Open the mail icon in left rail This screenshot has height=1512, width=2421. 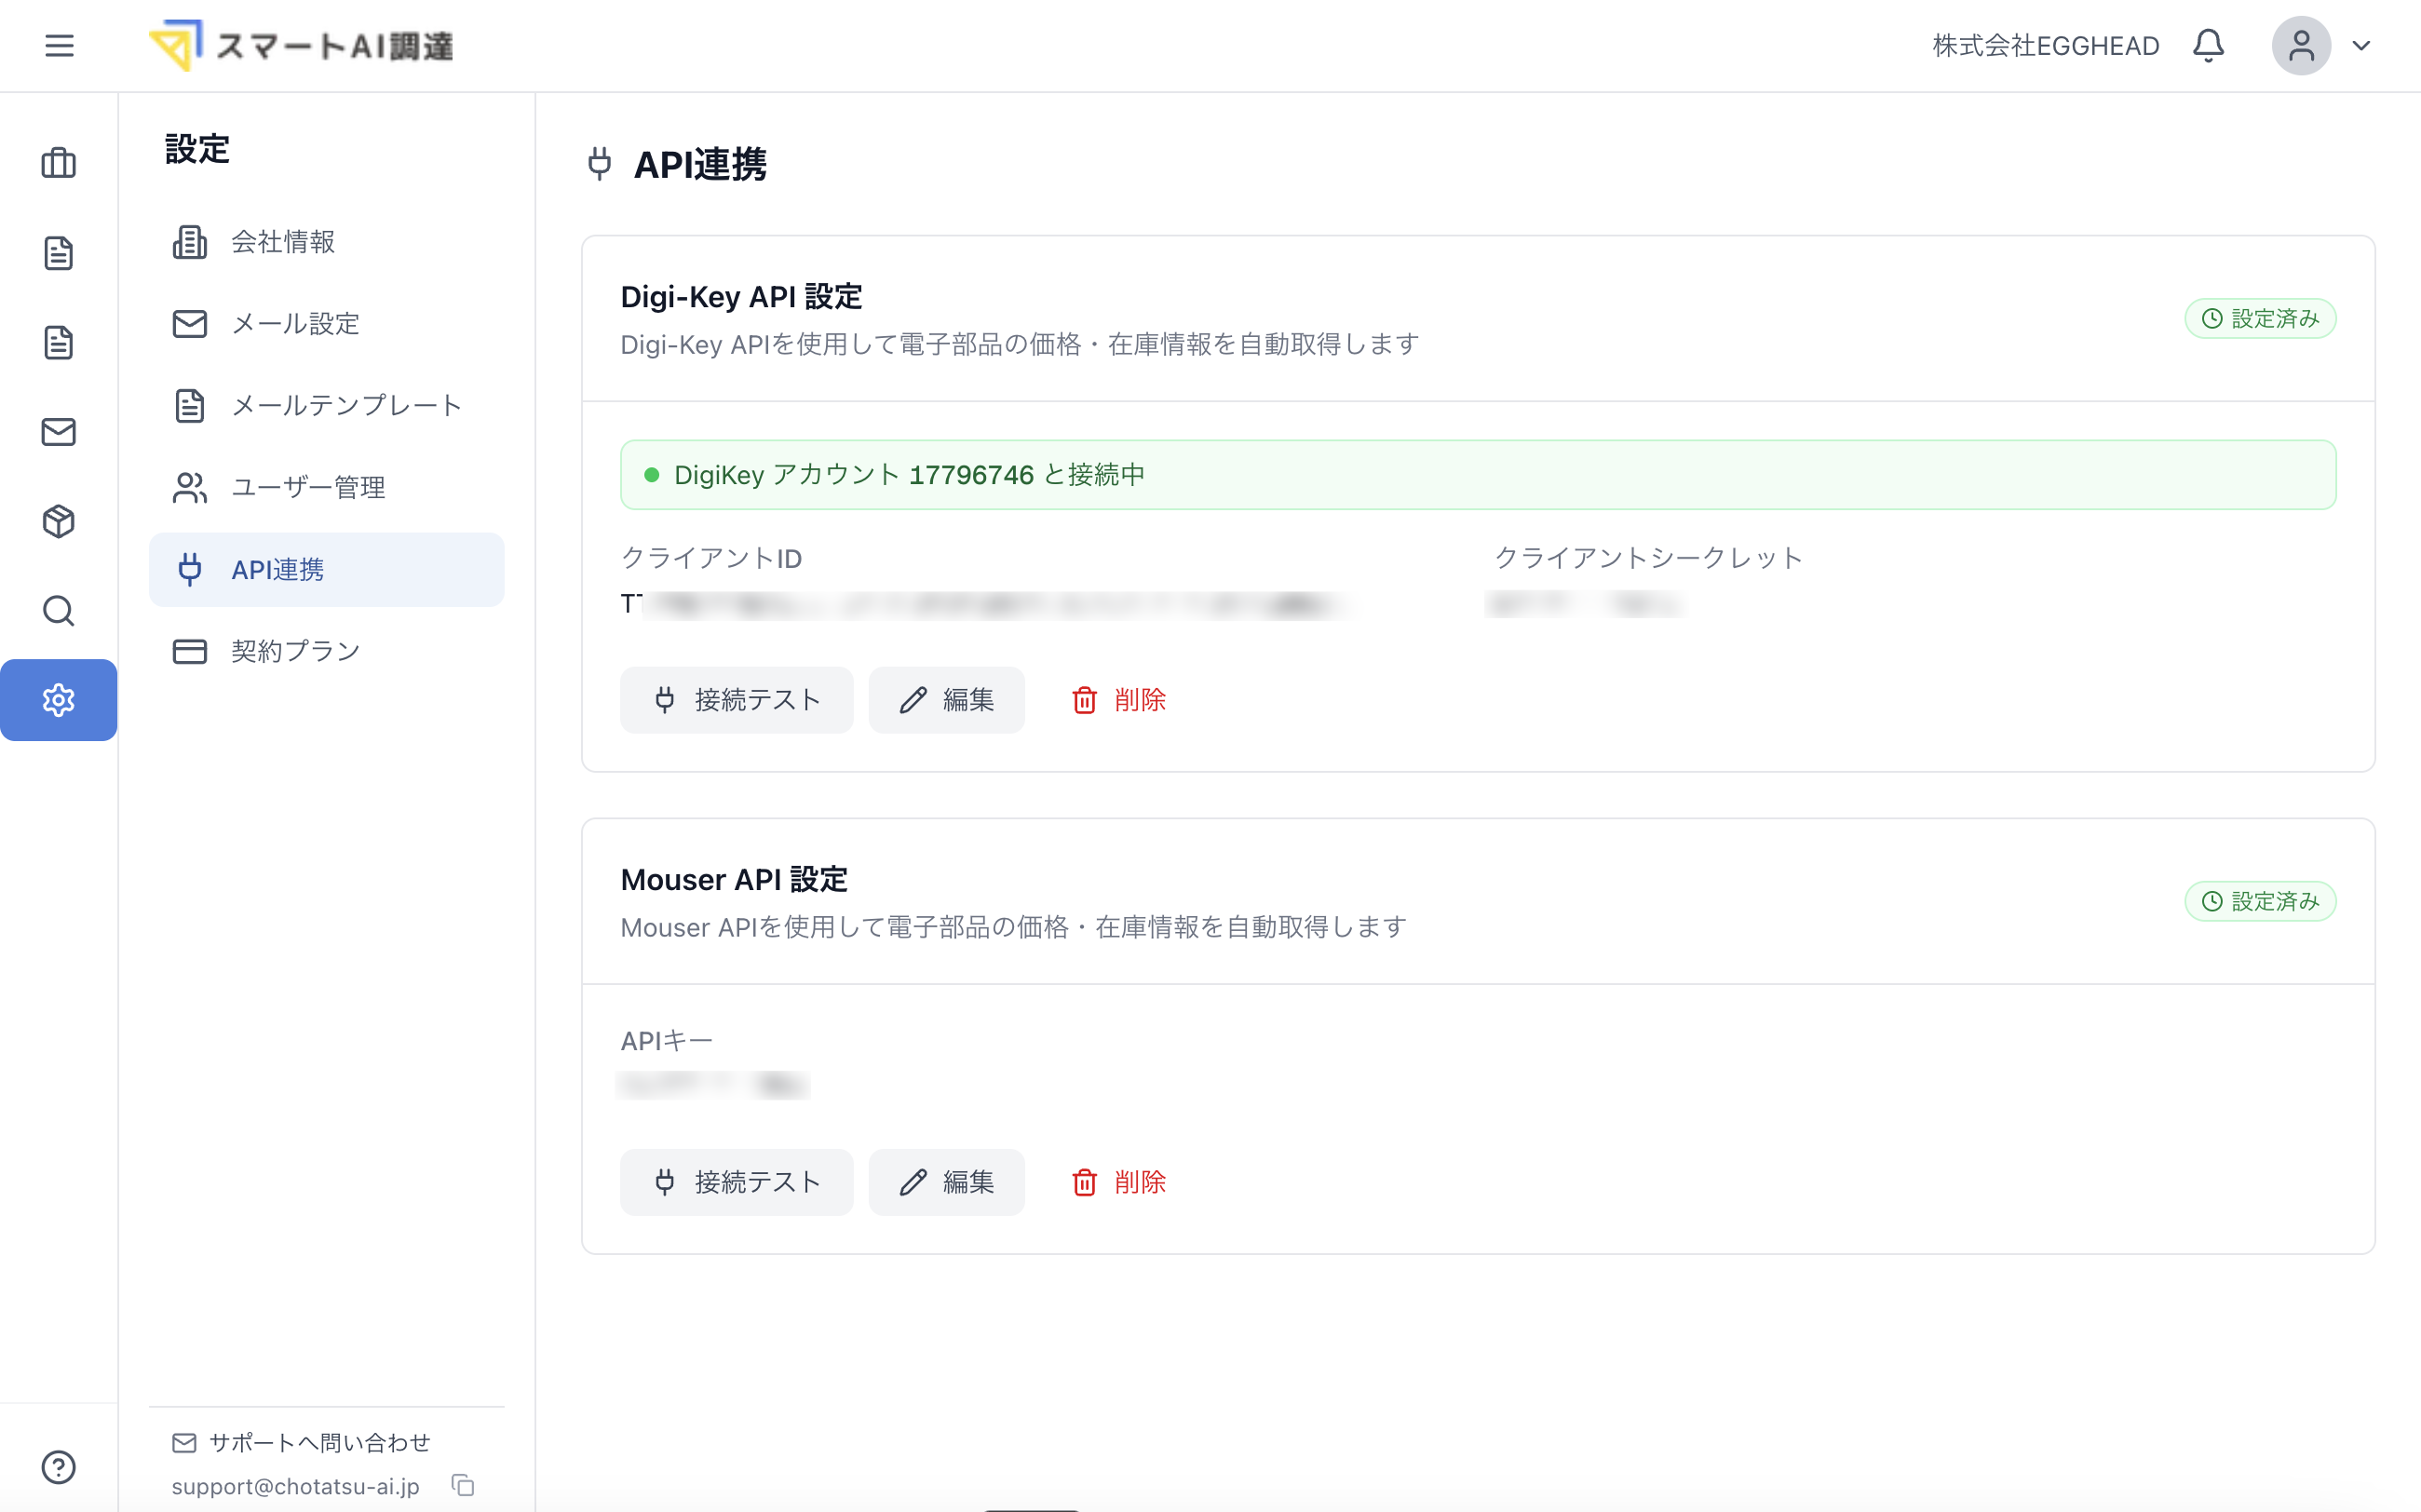coord(59,432)
